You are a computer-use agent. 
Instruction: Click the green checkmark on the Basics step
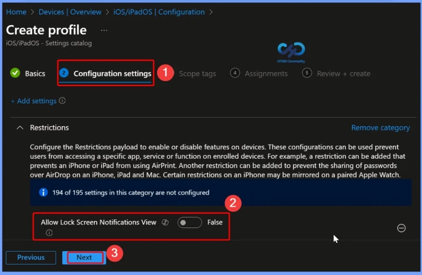coord(15,73)
